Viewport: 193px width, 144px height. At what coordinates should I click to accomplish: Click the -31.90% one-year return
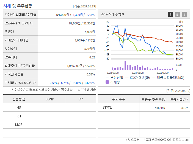point(89,83)
